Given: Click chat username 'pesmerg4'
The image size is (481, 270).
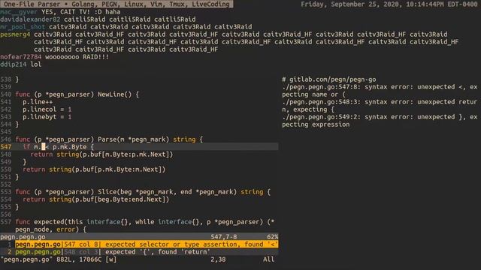Looking at the screenshot, I should click(x=15, y=34).
